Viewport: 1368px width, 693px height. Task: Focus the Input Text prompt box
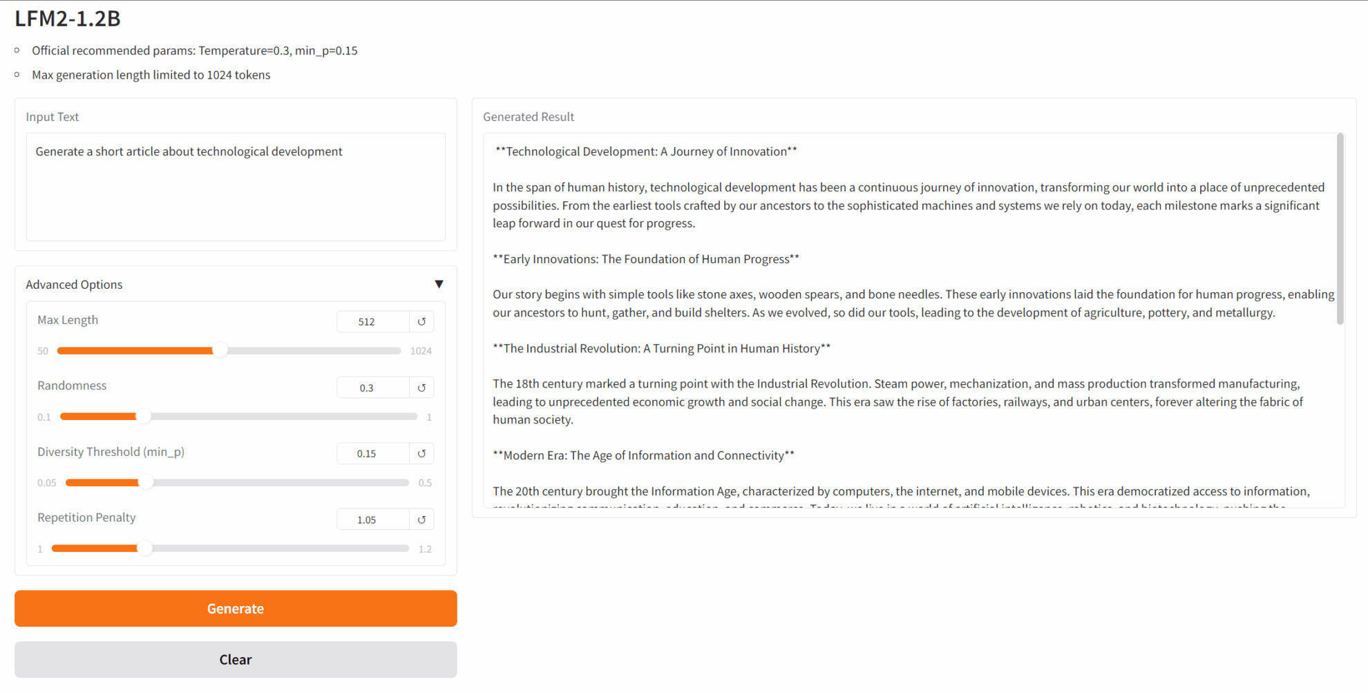[236, 187]
